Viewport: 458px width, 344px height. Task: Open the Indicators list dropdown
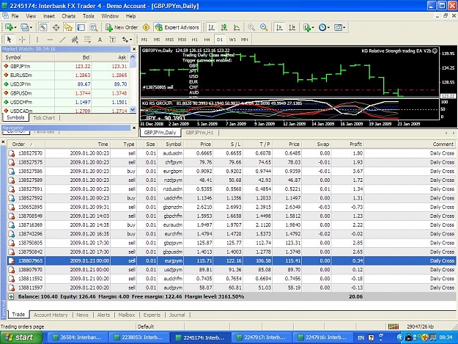coord(309,27)
